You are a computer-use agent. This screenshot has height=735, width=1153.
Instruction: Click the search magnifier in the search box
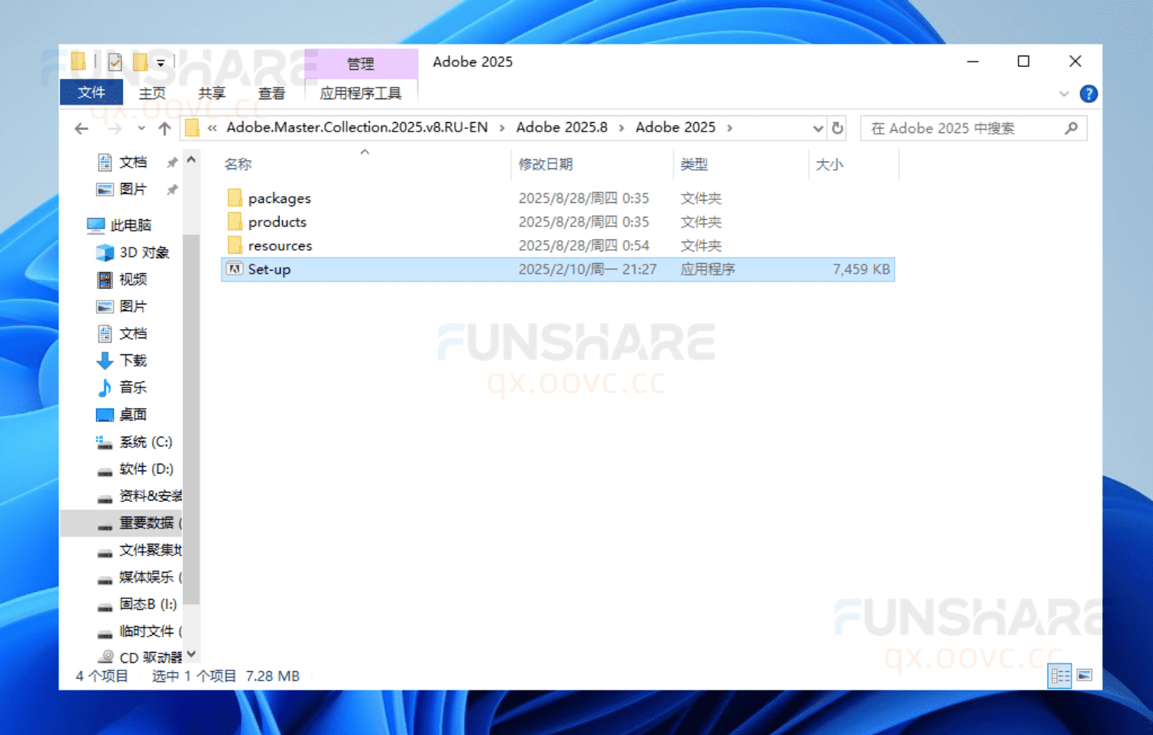1072,128
